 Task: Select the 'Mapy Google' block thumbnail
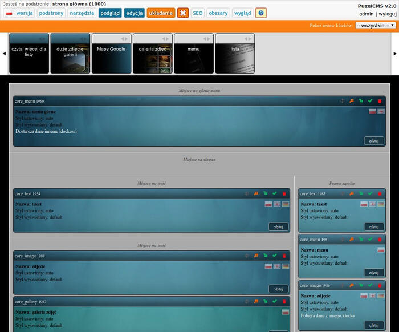(111, 53)
